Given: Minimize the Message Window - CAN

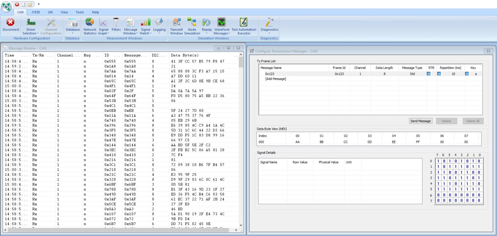Looking at the screenshot, I should [219, 48].
